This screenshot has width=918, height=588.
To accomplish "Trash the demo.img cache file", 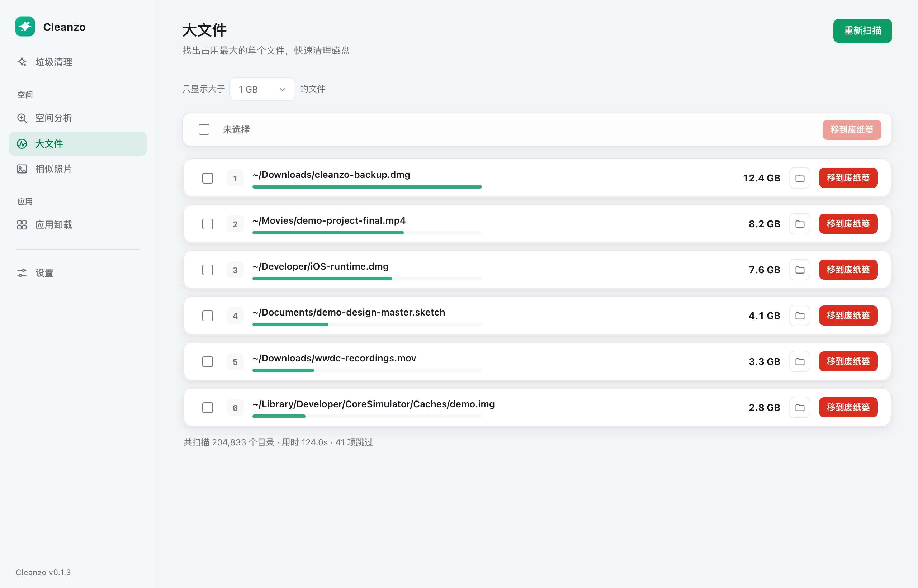I will coord(848,407).
